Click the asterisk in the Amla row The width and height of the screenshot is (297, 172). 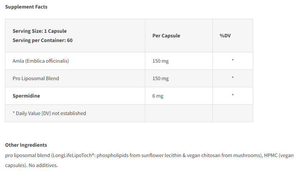pos(233,61)
